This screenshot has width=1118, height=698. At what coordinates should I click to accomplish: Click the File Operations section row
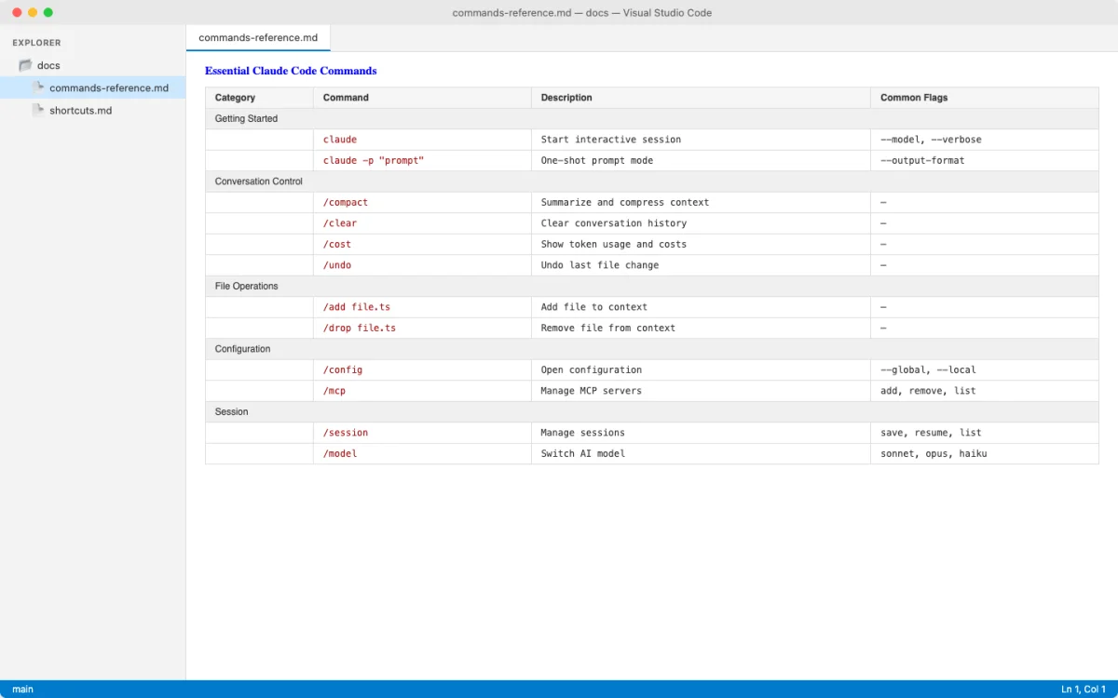pyautogui.click(x=652, y=286)
